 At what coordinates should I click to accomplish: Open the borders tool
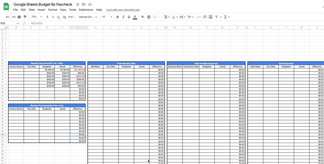click(149, 17)
